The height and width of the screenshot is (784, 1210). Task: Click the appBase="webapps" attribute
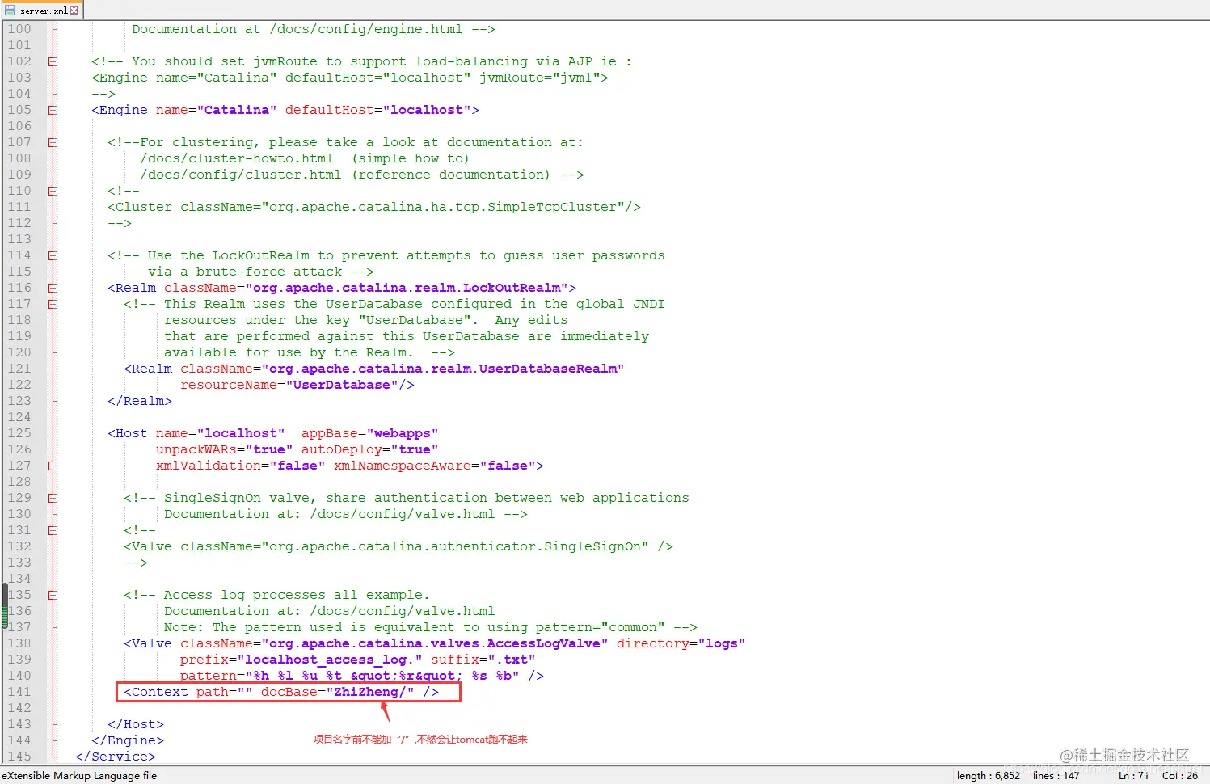[370, 433]
